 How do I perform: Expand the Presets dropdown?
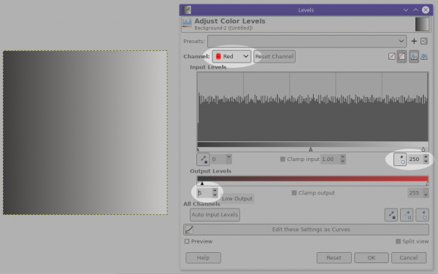tap(307, 42)
